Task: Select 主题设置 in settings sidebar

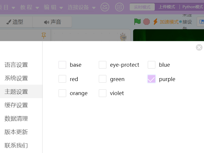Action: pyautogui.click(x=21, y=92)
